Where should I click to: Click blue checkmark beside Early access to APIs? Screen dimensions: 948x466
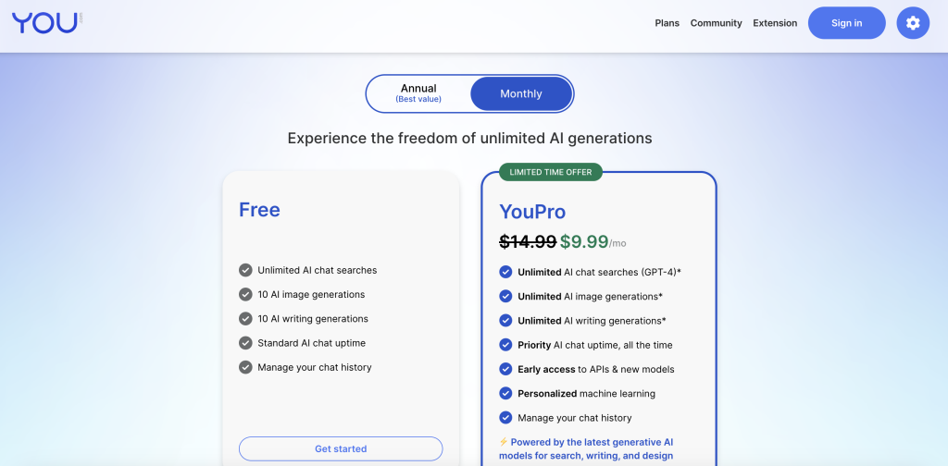505,369
